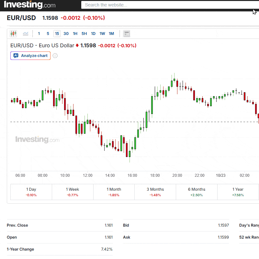Choose the 30-minute interval
This screenshot has height=259, width=259.
[x=66, y=34]
